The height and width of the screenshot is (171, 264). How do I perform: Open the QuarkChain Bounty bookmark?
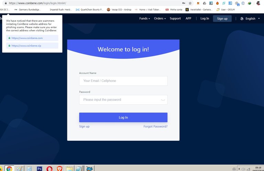click(89, 10)
